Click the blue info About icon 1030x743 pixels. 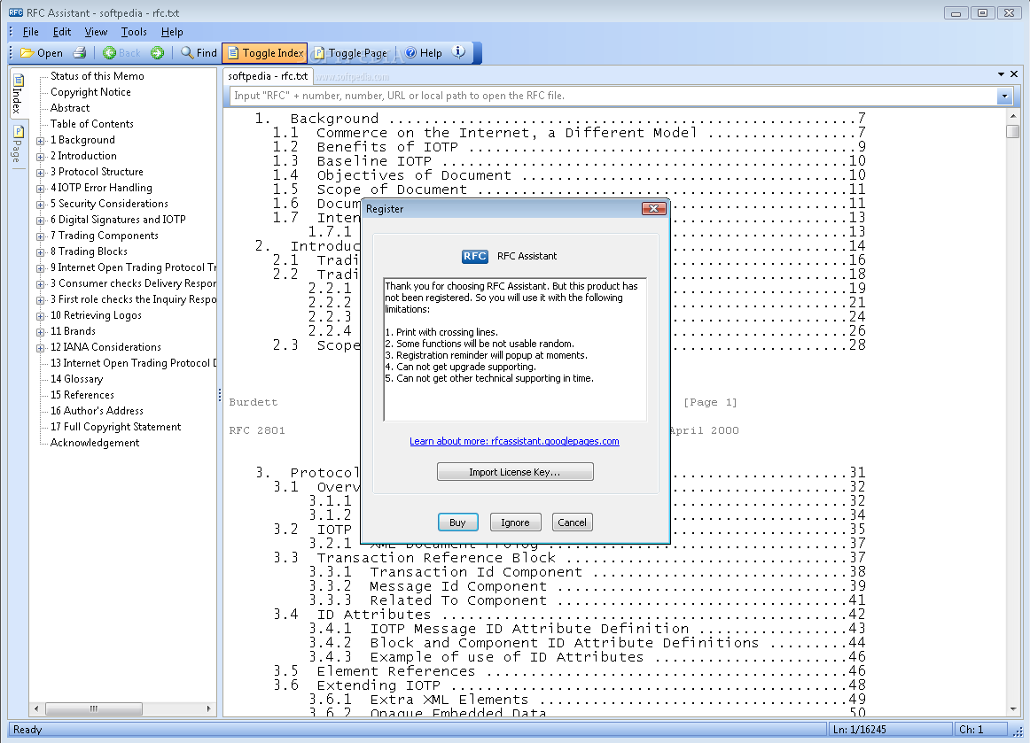(x=459, y=52)
